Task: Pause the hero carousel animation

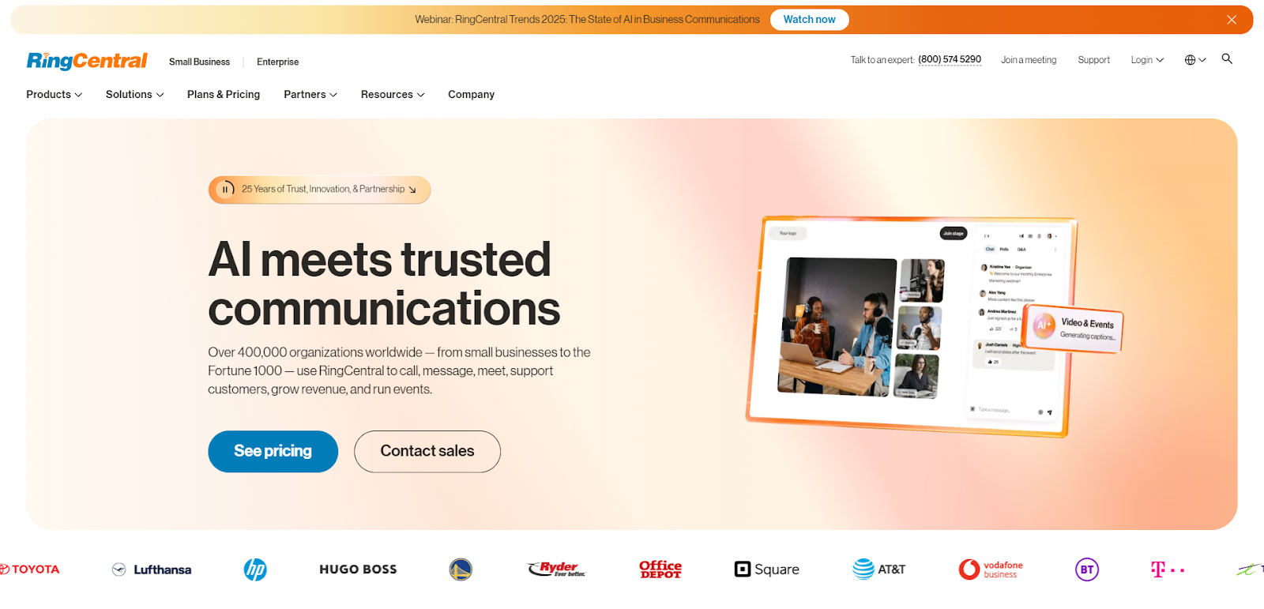Action: click(225, 190)
